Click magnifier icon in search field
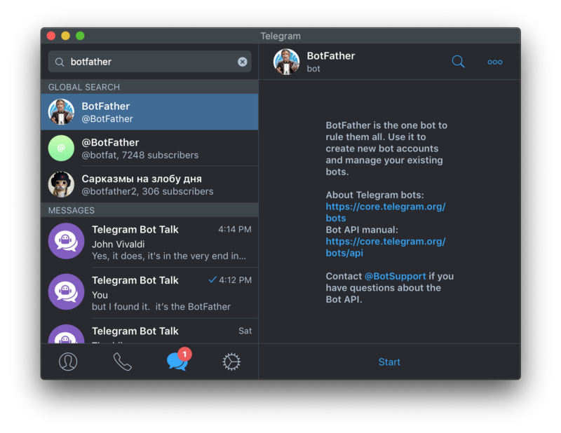 (60, 62)
